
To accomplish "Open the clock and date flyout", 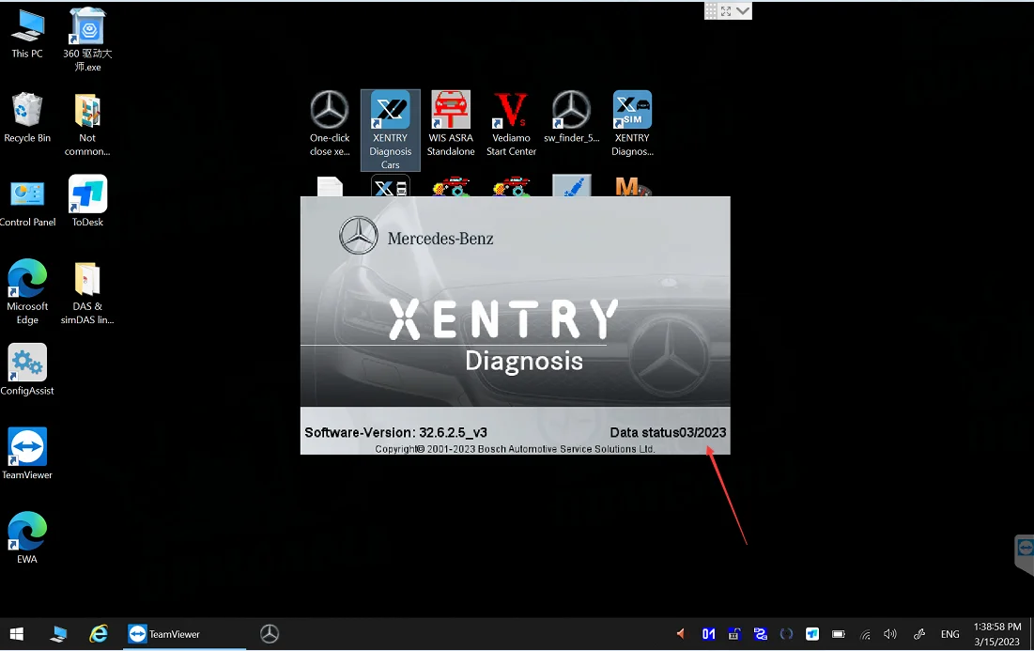I will pyautogui.click(x=997, y=634).
